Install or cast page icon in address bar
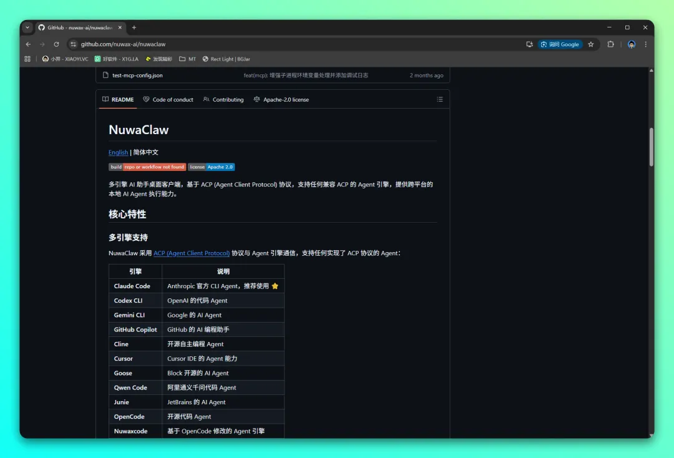674x458 pixels. [x=530, y=44]
